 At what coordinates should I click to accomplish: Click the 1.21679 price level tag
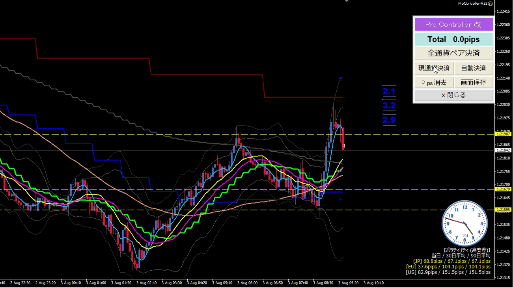pyautogui.click(x=504, y=190)
